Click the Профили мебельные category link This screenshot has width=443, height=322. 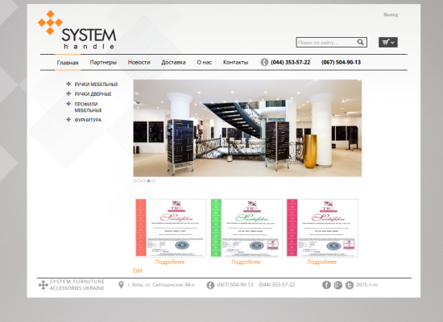point(88,107)
